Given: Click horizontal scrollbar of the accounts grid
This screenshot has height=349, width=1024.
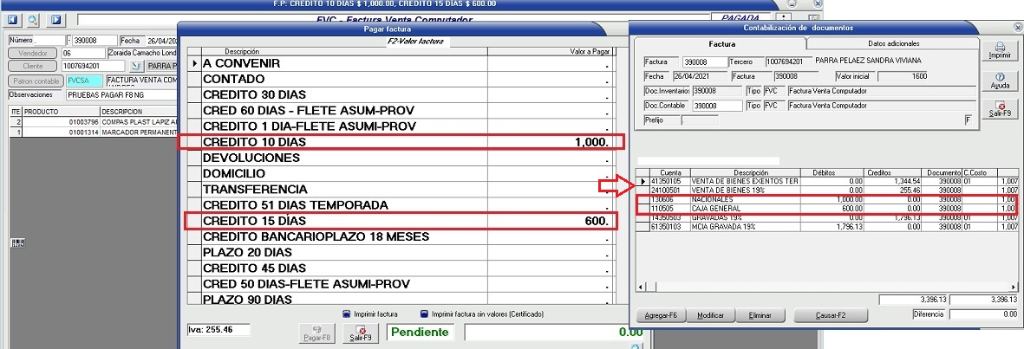Looking at the screenshot, I should coord(824,286).
